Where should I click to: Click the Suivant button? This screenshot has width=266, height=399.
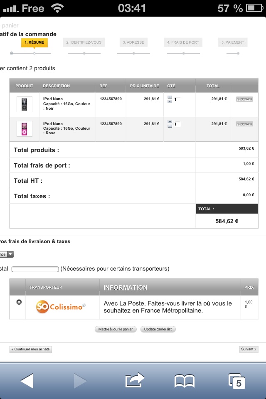point(249,349)
